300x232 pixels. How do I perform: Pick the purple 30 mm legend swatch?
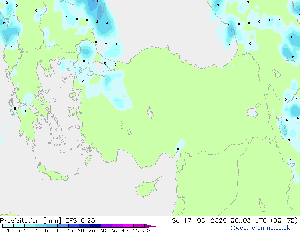106,226
